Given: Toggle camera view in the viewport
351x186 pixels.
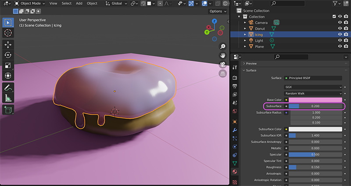Looking at the screenshot, I should click(x=222, y=65).
